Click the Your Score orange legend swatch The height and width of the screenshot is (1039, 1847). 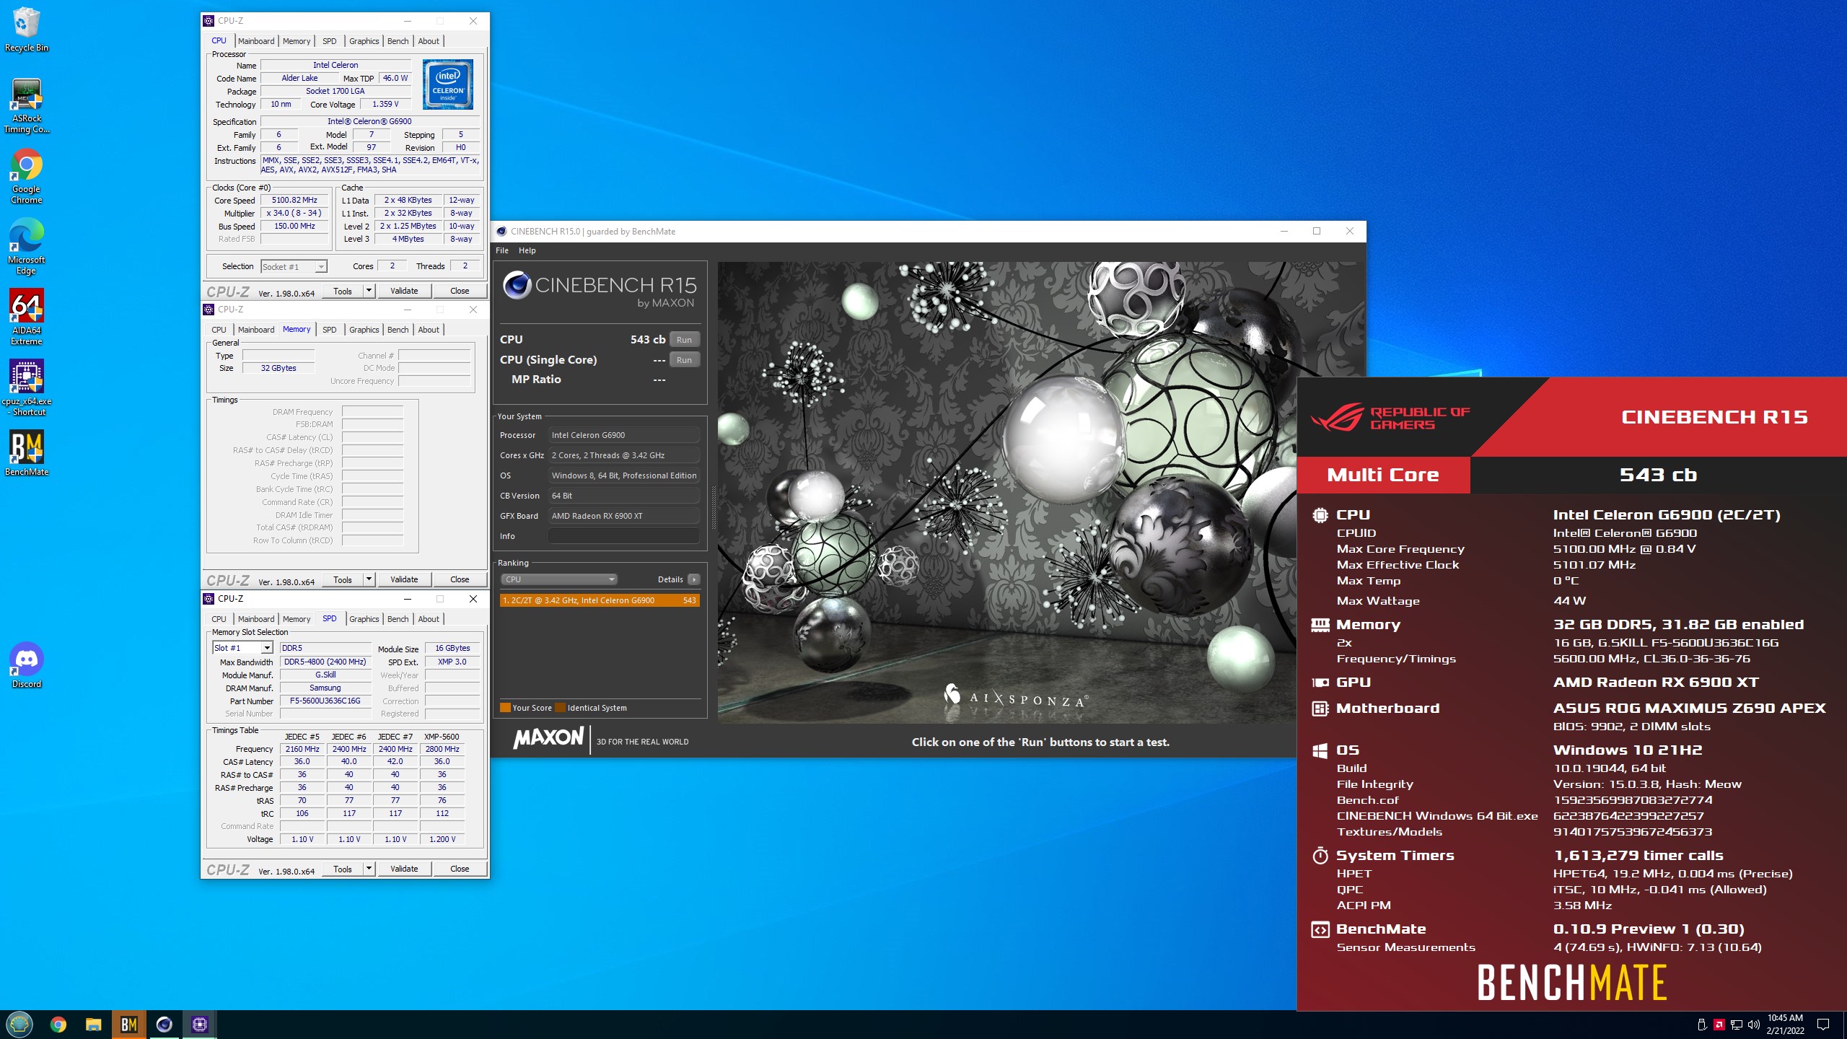click(x=505, y=708)
